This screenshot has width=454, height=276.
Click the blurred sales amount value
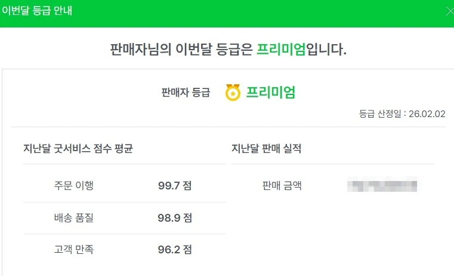pyautogui.click(x=382, y=185)
